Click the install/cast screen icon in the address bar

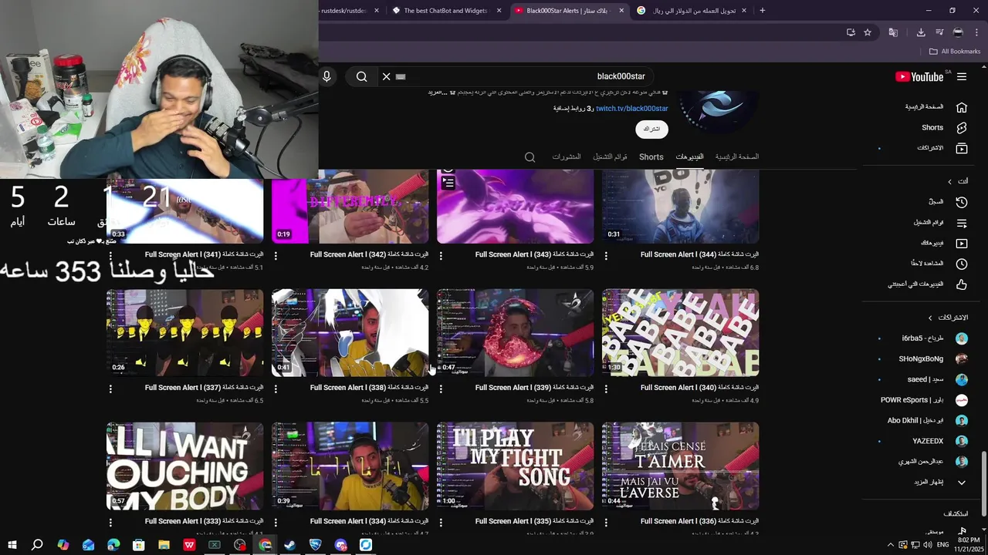tap(851, 32)
